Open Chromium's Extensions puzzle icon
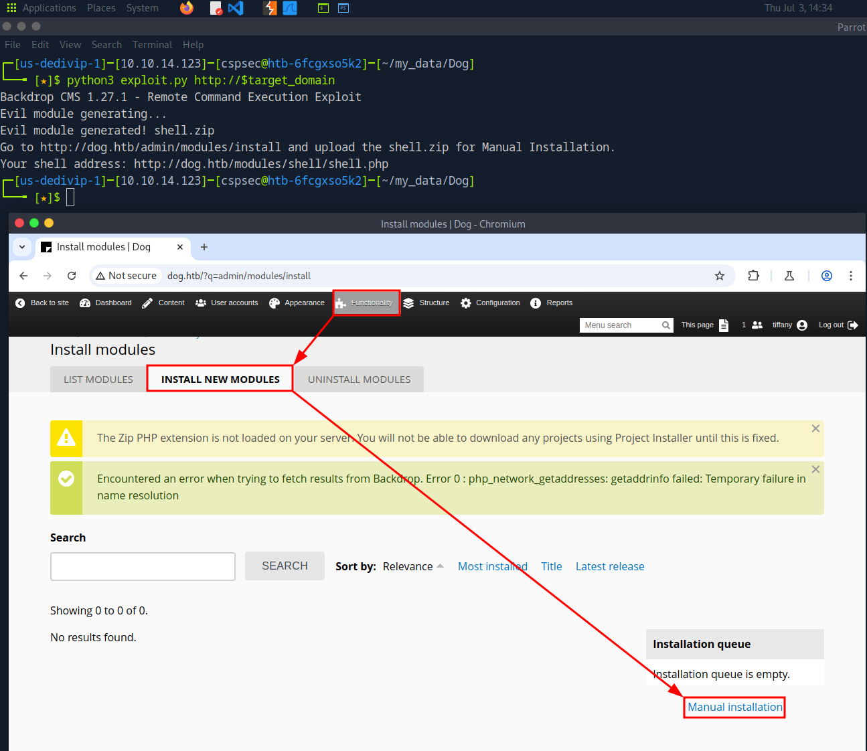867x751 pixels. click(x=754, y=276)
